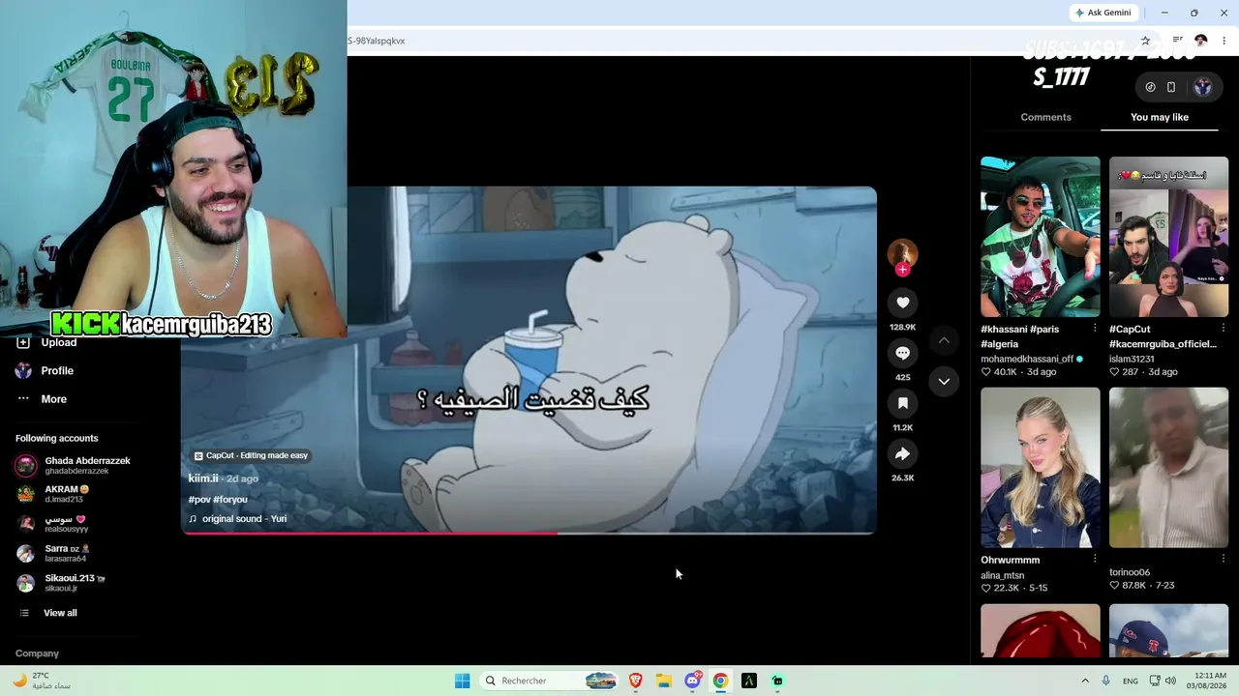1239x696 pixels.
Task: Open the Windows Start menu
Action: pos(463,681)
